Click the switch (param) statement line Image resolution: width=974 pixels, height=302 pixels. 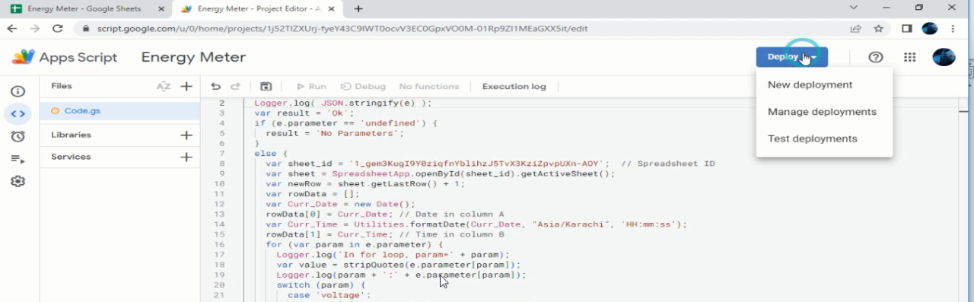coord(321,285)
